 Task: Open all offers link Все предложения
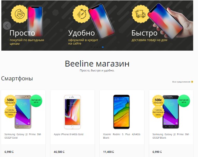(x=181, y=82)
